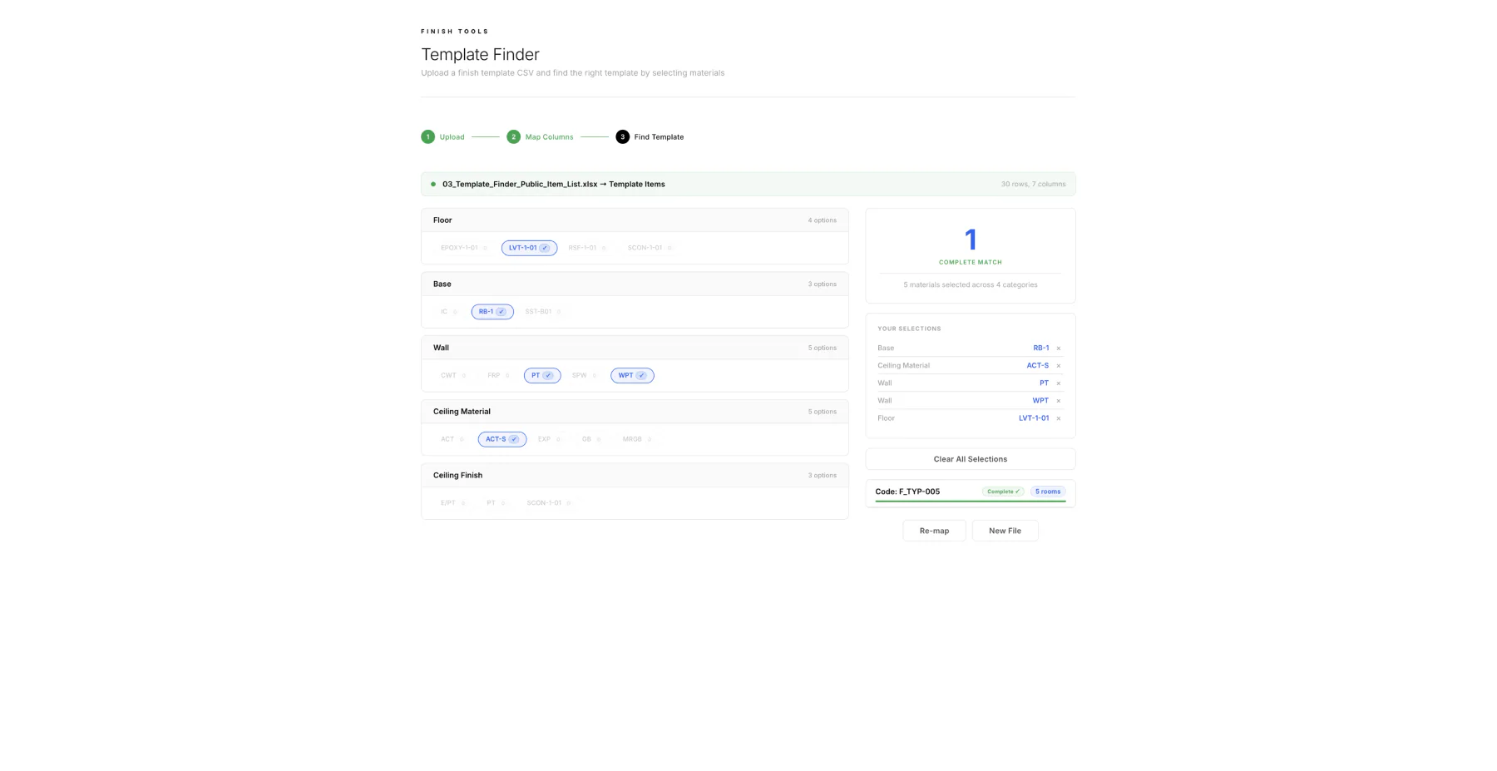This screenshot has width=1497, height=771.
Task: Collapse the Ceiling Material section header
Action: click(634, 411)
